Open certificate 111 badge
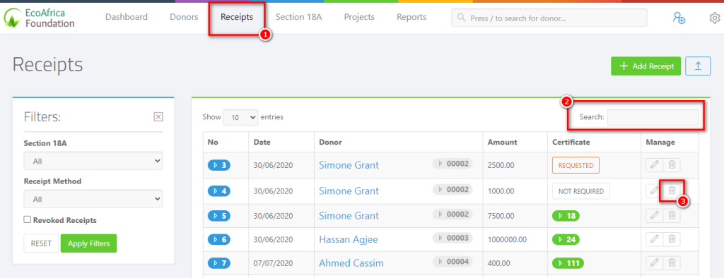This screenshot has width=724, height=278. click(x=568, y=263)
